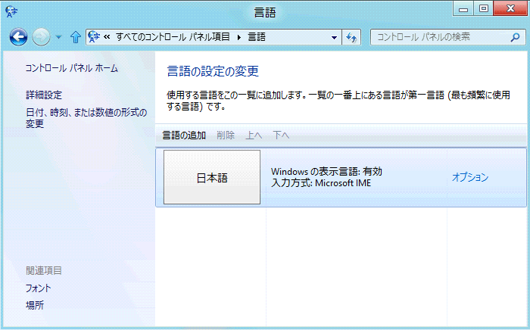Maximize the 言語 window
Image resolution: width=530 pixels, height=330 pixels.
coord(483,9)
